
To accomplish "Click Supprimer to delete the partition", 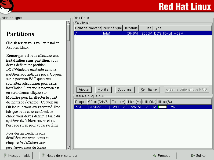I will (x=125, y=90).
